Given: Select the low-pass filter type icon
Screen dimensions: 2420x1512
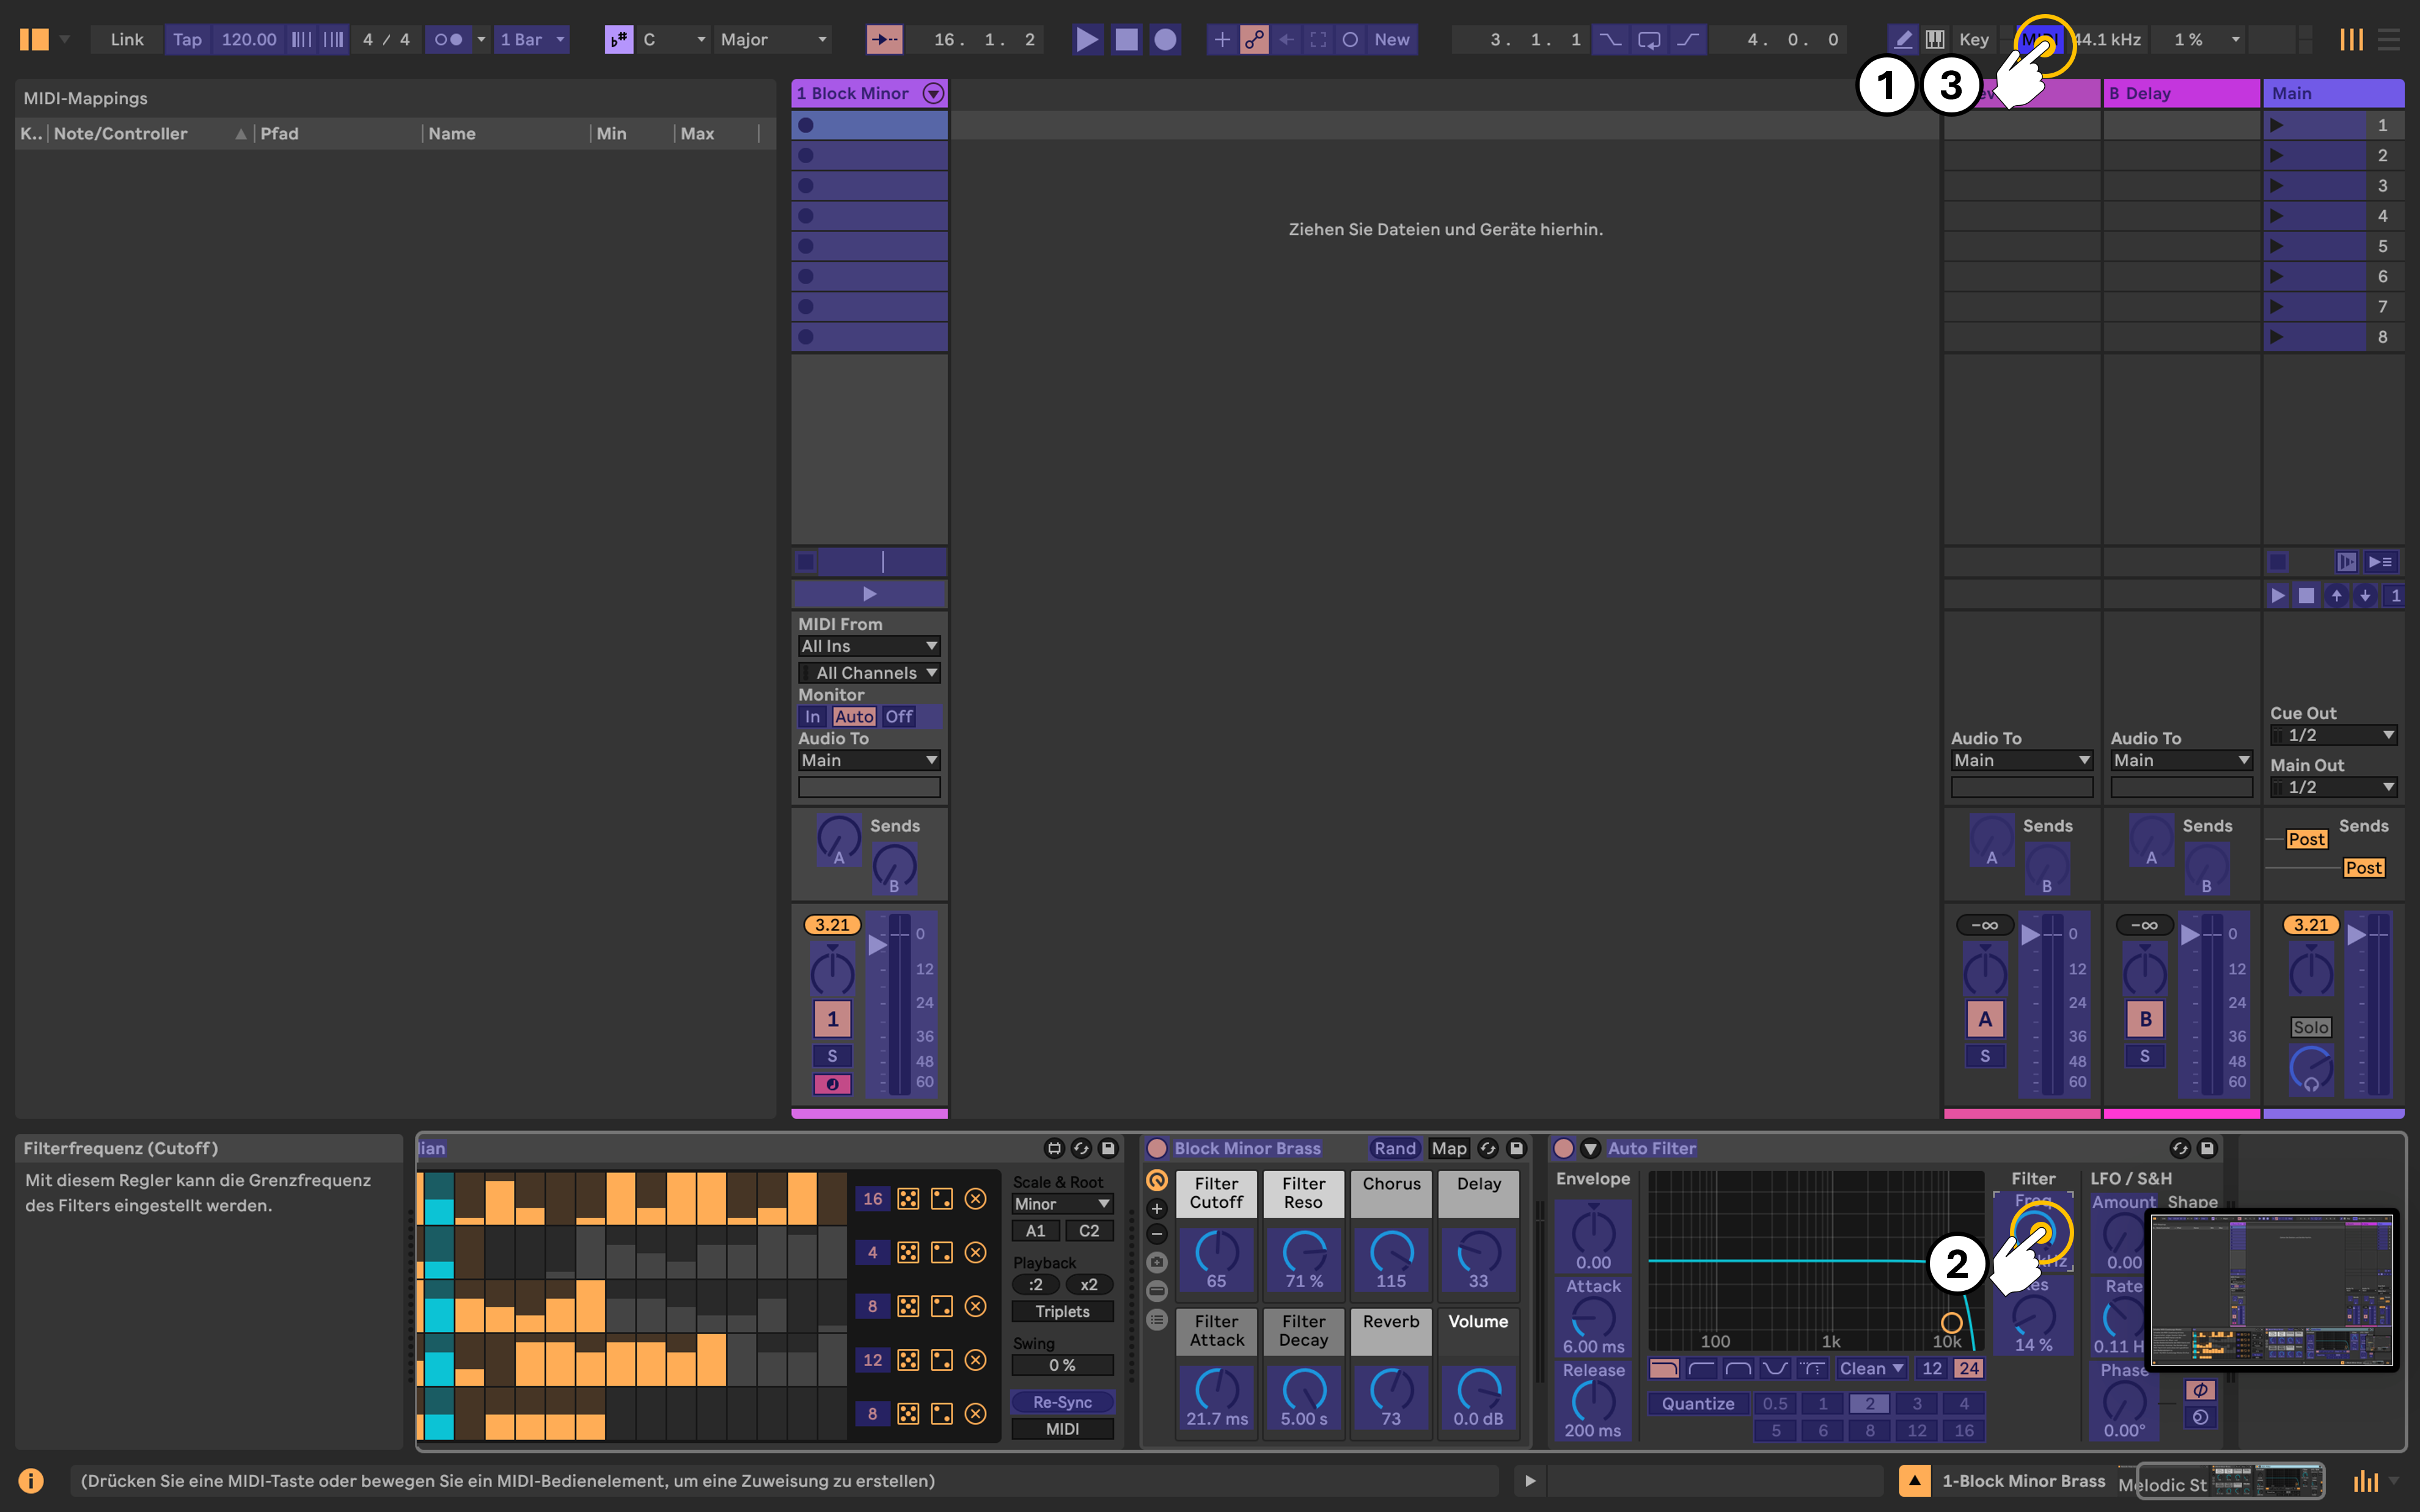Looking at the screenshot, I should [1664, 1368].
